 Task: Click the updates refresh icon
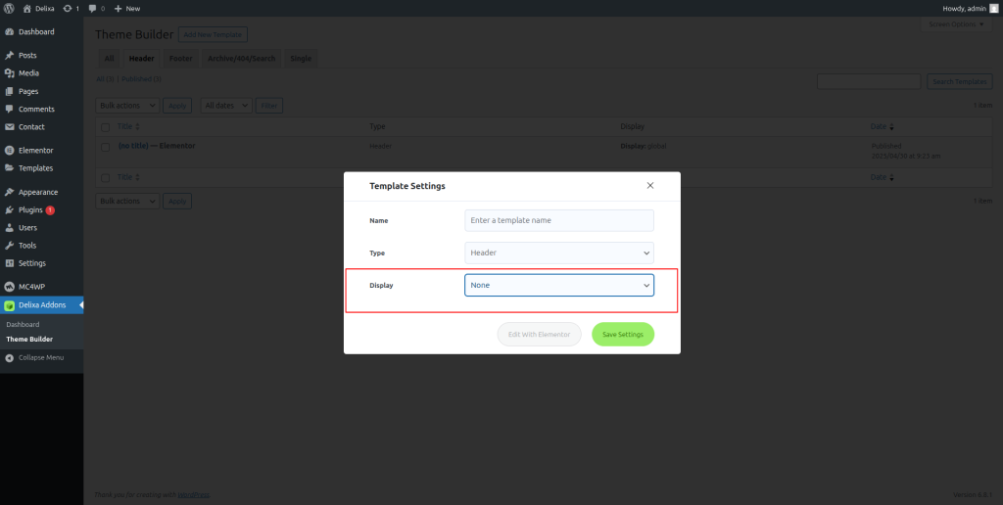[68, 8]
